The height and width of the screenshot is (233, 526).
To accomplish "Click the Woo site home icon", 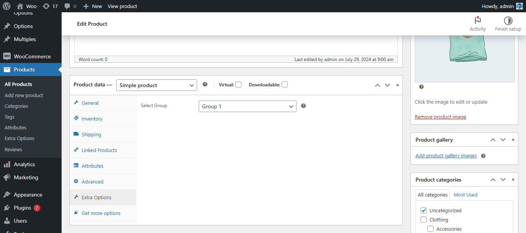I will point(20,6).
